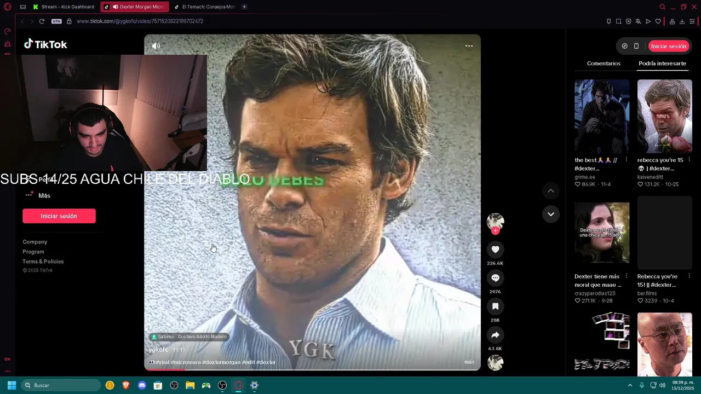Switch to the Comentarios tab
Viewport: 701px width, 394px height.
point(604,63)
